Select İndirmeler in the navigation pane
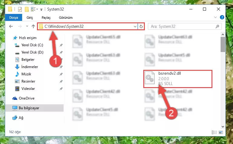 [x=30, y=67]
